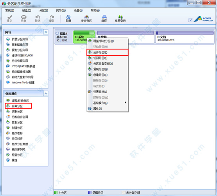Choose Split Partition (切割分区S) in context menu
The height and width of the screenshot is (196, 217).
pos(108,58)
